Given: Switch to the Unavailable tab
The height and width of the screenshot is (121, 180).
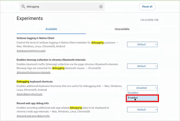Looking at the screenshot, I should click(122, 29).
